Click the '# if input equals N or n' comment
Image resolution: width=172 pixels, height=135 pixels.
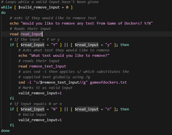point(35,104)
